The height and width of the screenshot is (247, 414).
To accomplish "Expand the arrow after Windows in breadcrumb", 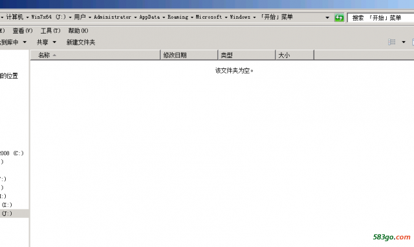I will (254, 17).
